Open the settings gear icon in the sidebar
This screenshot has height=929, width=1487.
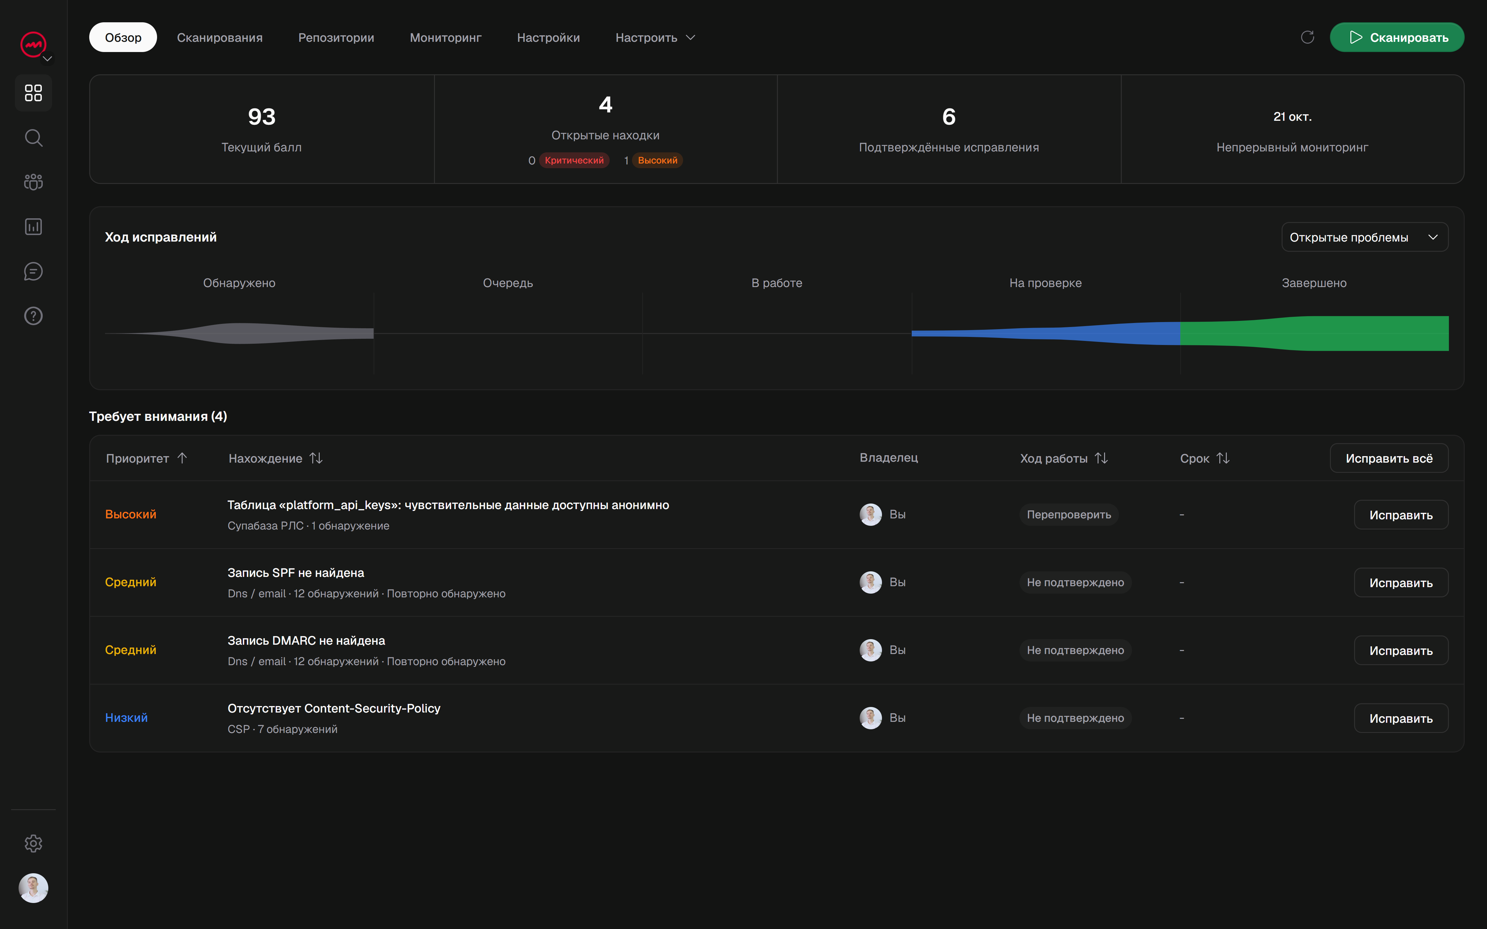click(33, 843)
